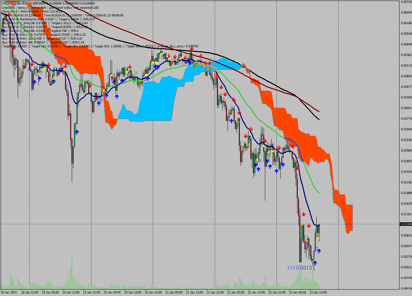Select the 0.54577 price scale label

(407, 87)
